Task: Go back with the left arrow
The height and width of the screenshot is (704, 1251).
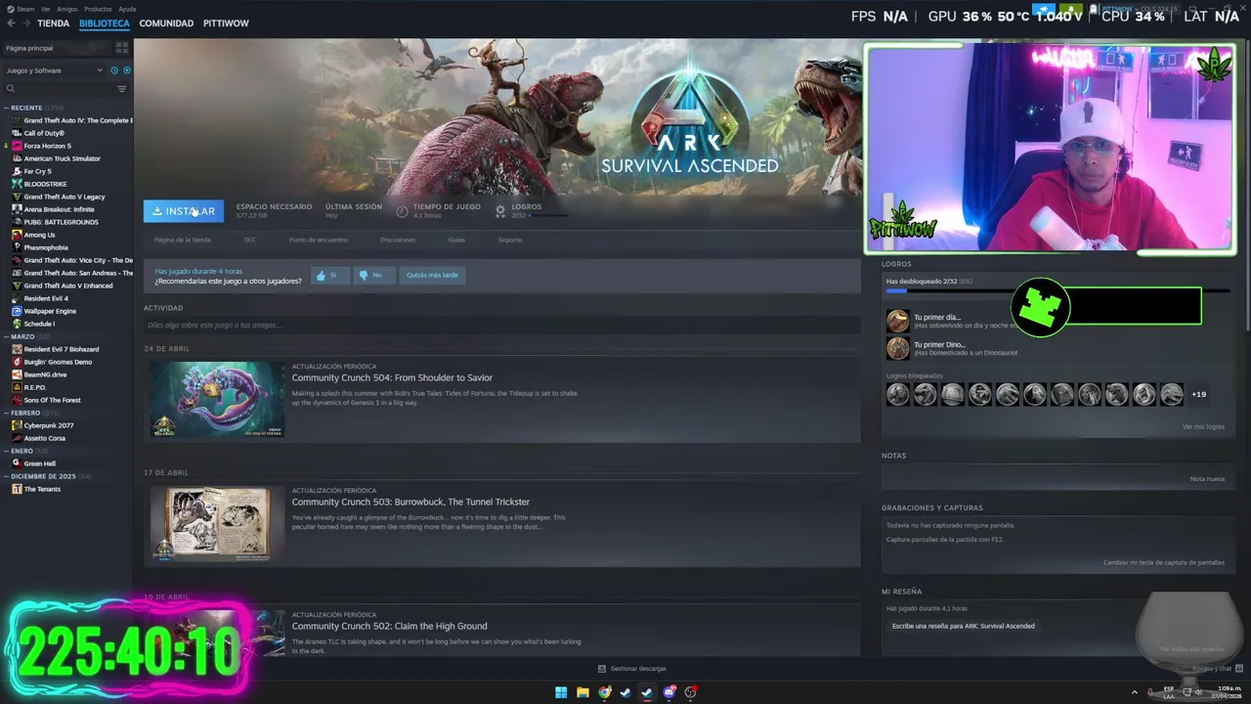Action: (11, 22)
